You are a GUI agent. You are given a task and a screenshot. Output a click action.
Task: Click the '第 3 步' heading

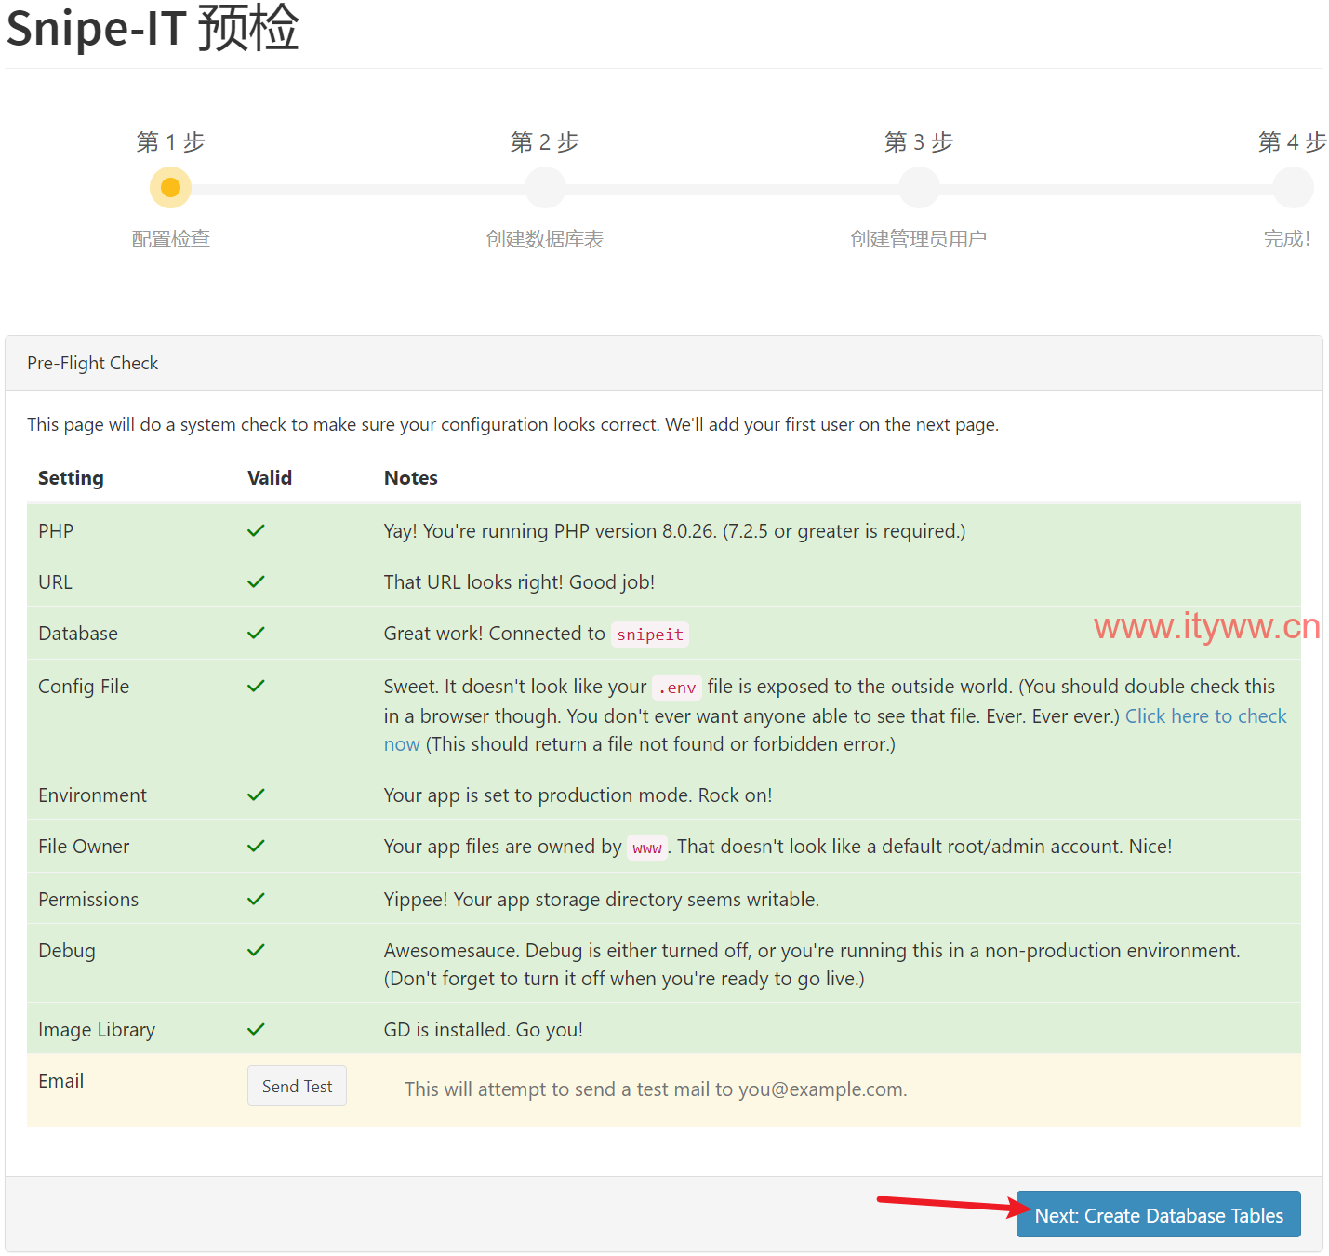click(919, 142)
